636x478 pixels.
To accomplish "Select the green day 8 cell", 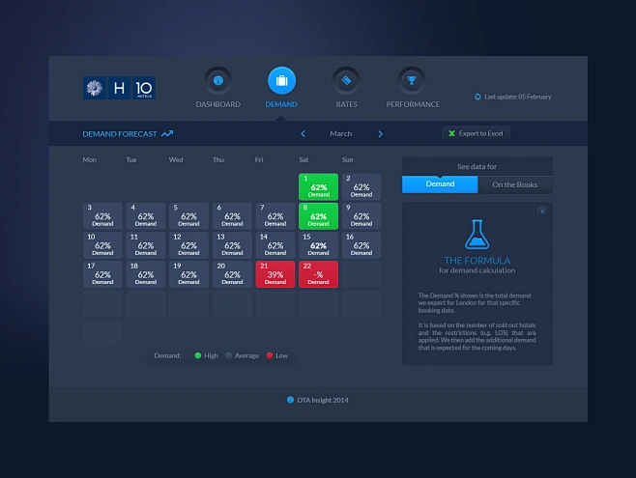I will (x=318, y=216).
